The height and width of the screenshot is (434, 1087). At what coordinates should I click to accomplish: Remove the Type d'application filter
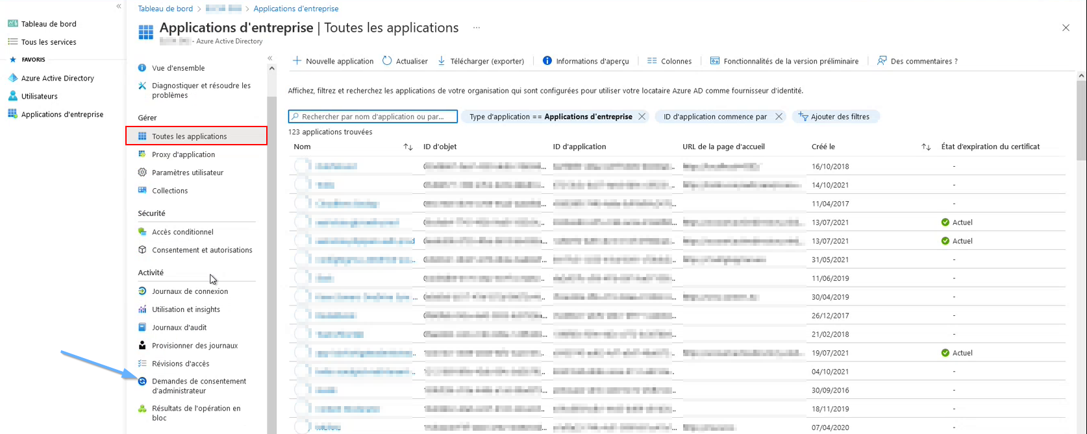pyautogui.click(x=642, y=117)
